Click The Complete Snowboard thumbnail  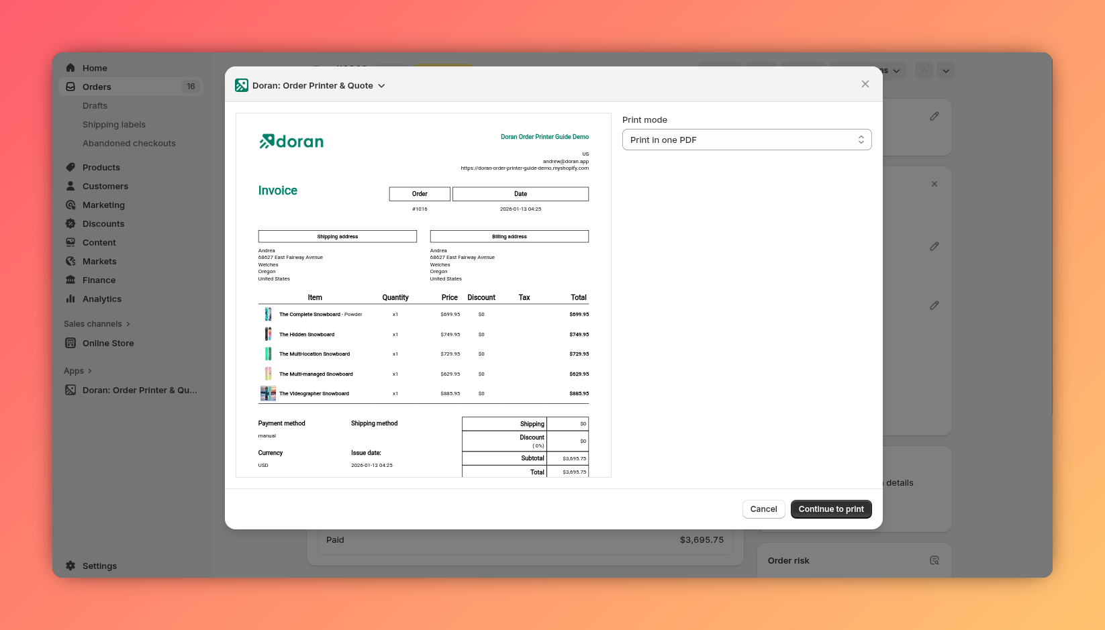tap(268, 314)
